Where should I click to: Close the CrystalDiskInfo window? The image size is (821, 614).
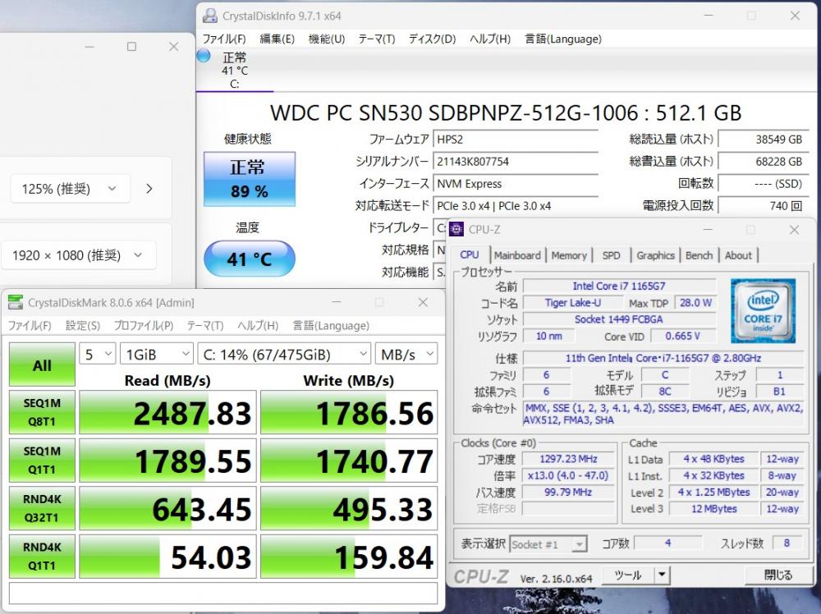[x=796, y=16]
